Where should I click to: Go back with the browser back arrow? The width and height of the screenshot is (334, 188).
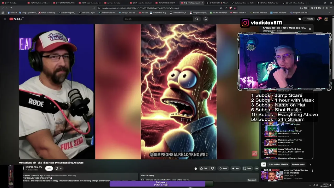click(3, 8)
